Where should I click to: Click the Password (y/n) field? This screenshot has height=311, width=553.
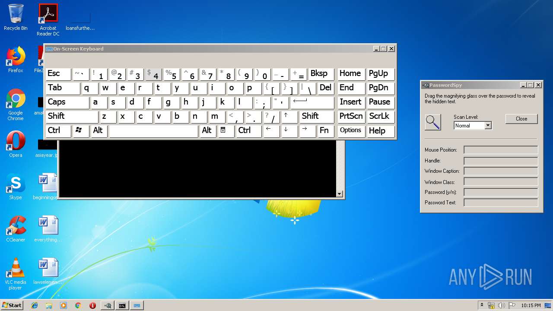[501, 192]
